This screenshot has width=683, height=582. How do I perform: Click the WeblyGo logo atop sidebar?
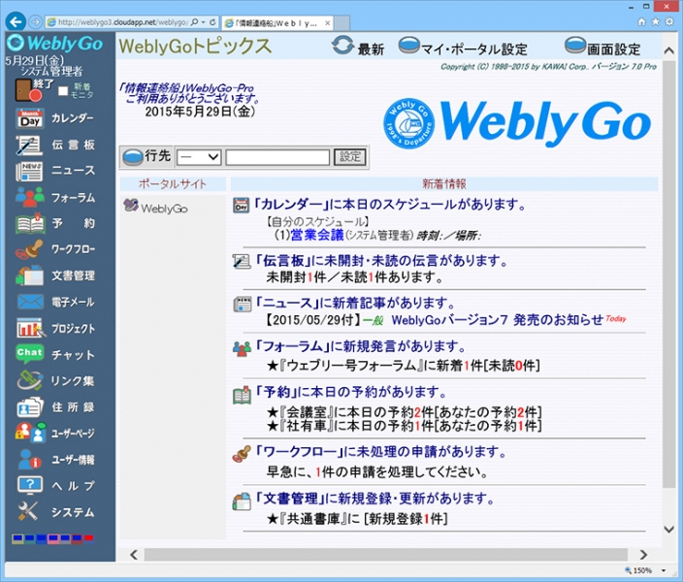tap(55, 43)
